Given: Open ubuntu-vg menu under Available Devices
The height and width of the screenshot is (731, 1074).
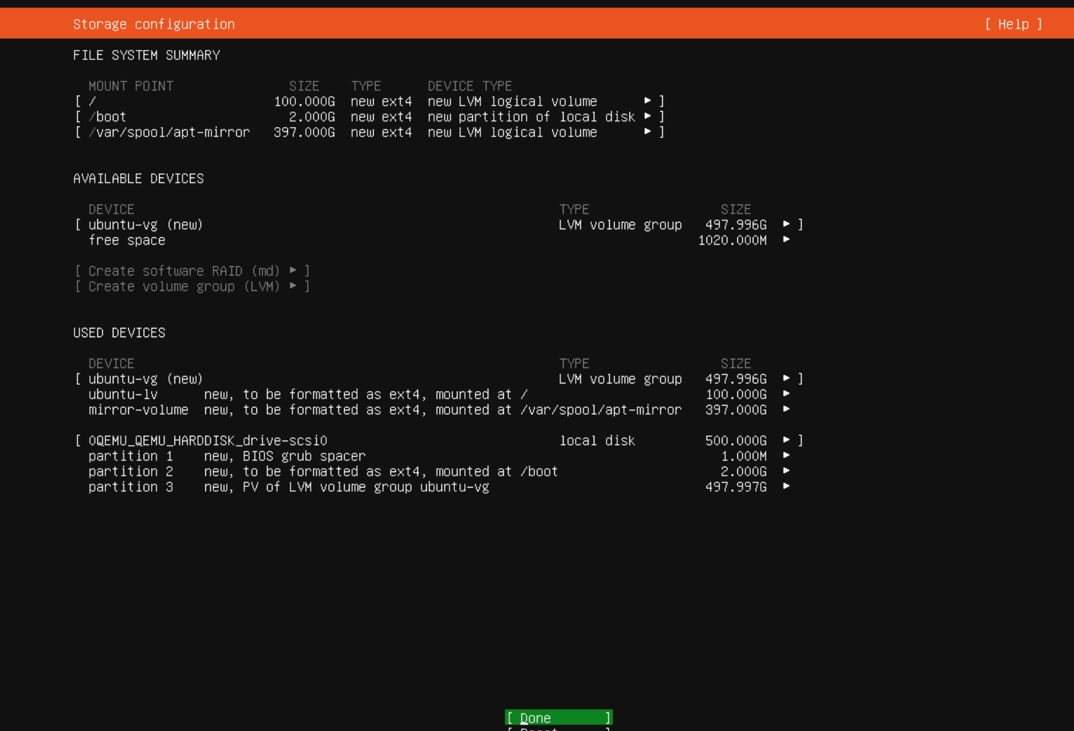Looking at the screenshot, I should click(x=786, y=224).
